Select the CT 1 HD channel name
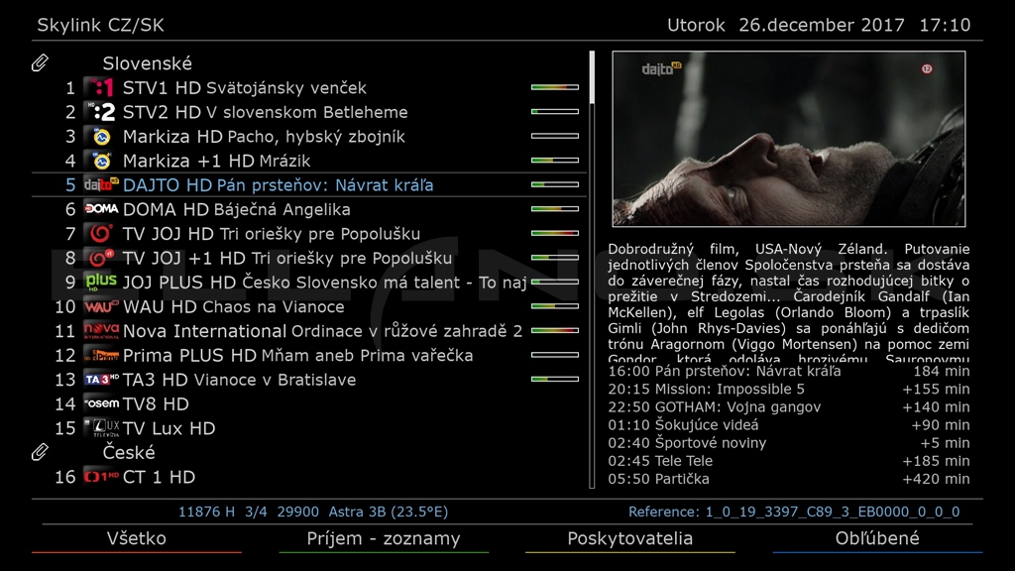Image resolution: width=1015 pixels, height=571 pixels. tap(159, 478)
